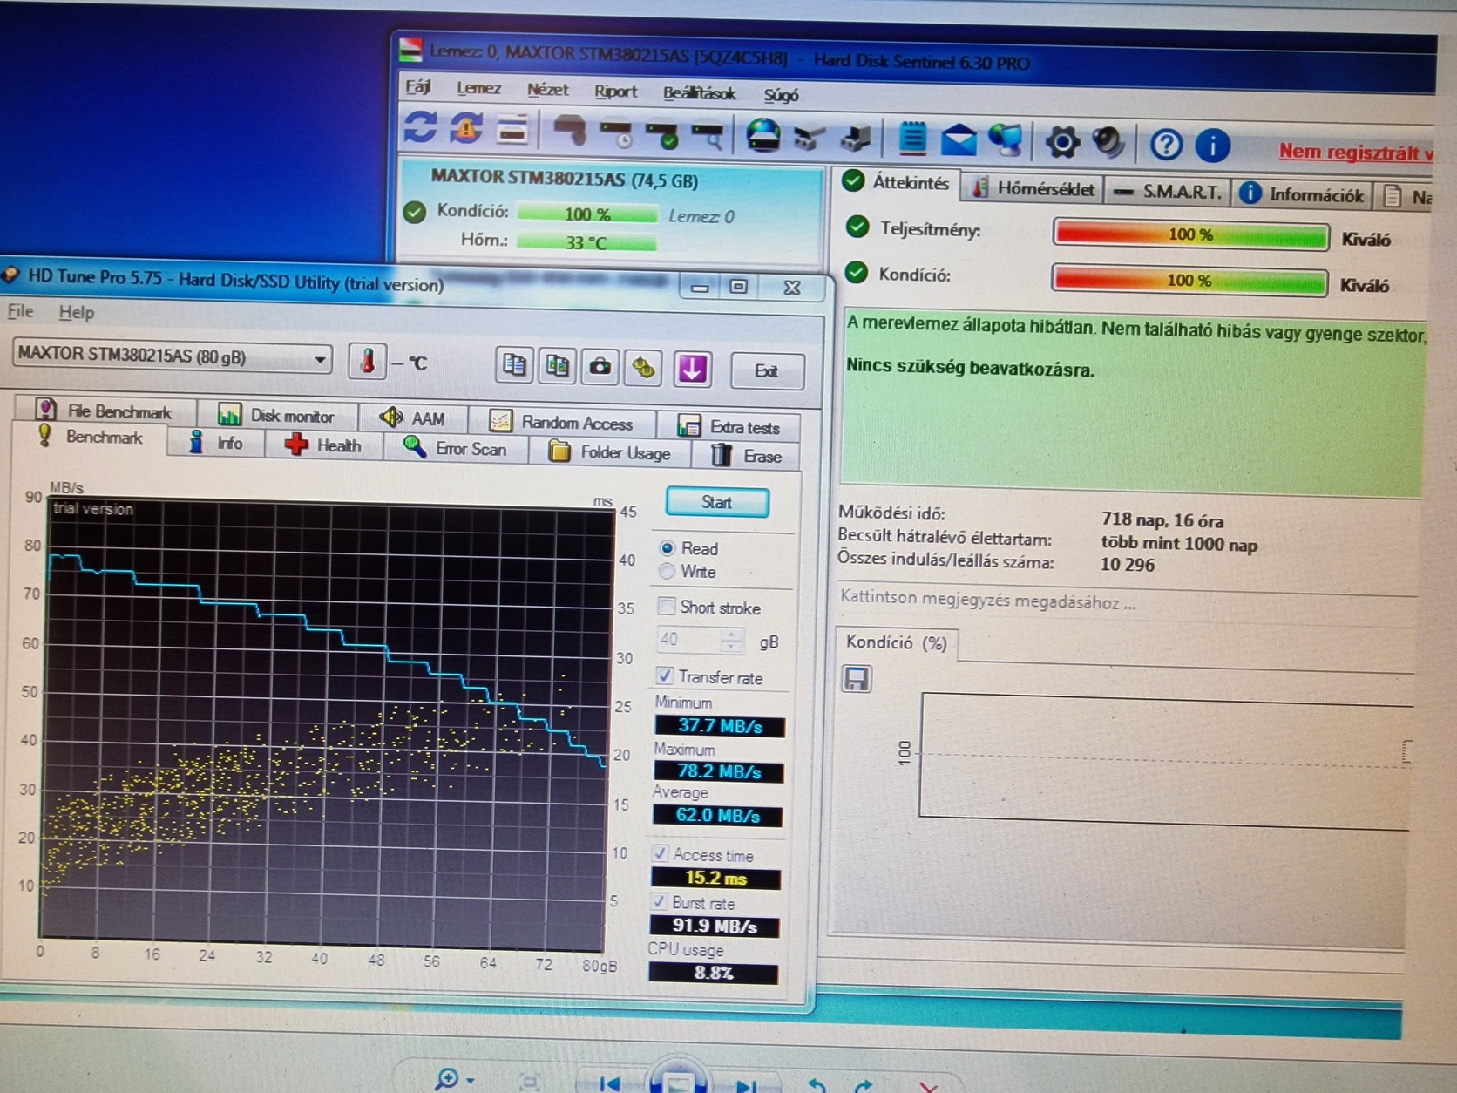Click the hard disk with clock toolbar icon
This screenshot has height=1093, width=1457.
tap(617, 133)
